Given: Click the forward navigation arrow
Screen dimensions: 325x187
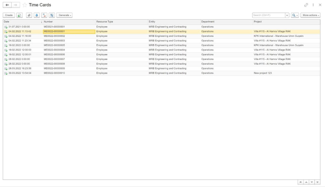Looking at the screenshot, I should tap(16, 5).
